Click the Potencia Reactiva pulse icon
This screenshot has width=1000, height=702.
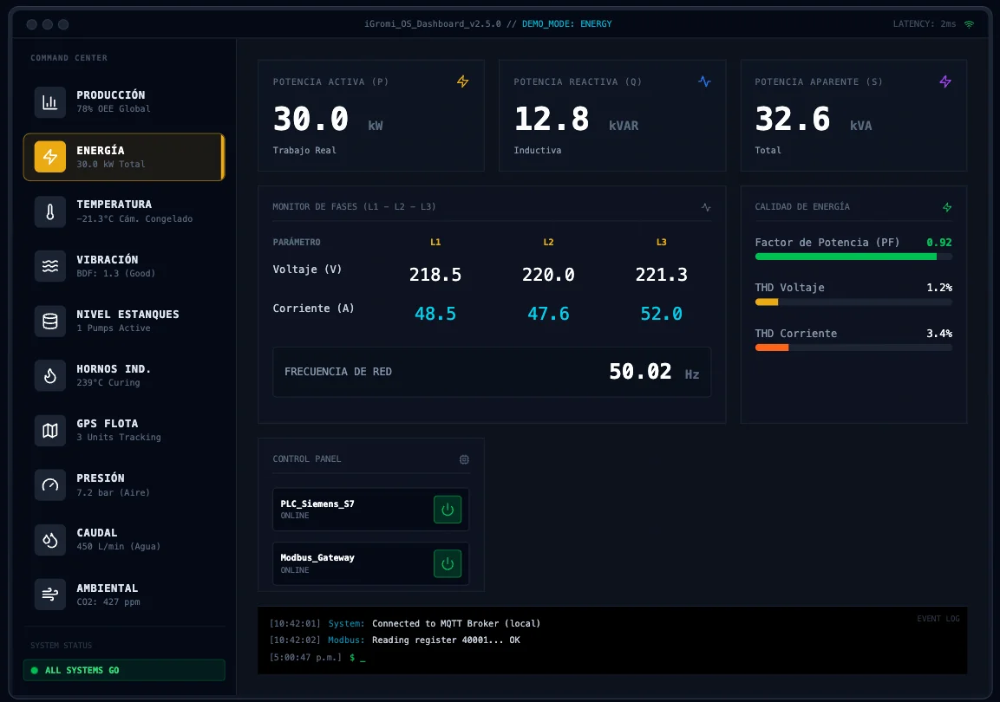coord(704,81)
